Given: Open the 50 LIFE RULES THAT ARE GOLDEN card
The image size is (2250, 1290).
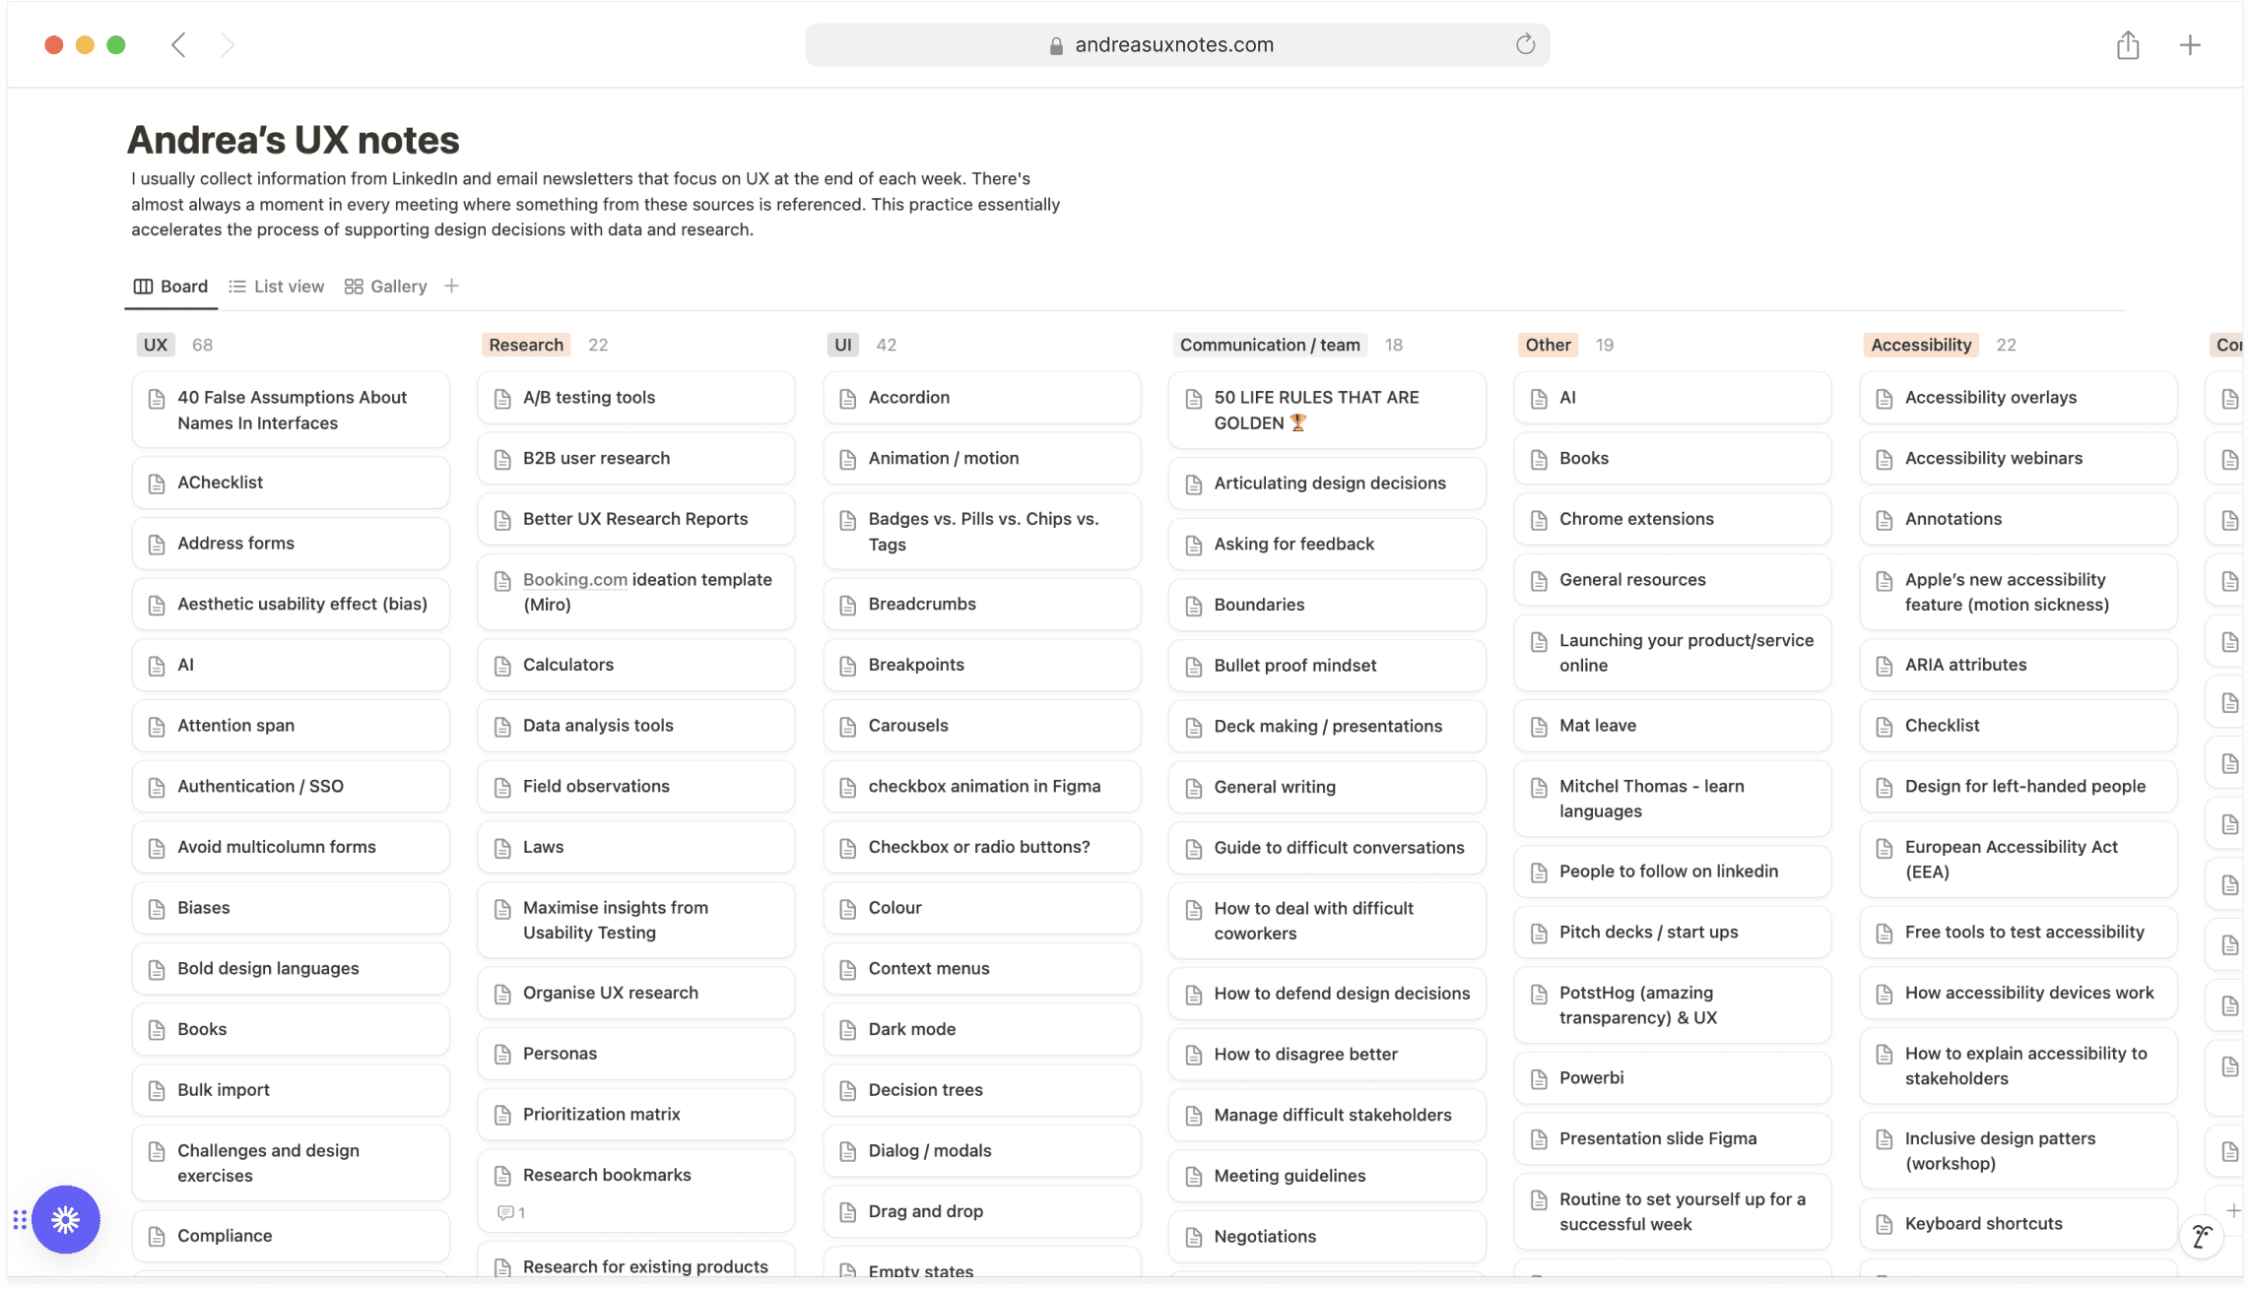Looking at the screenshot, I should pyautogui.click(x=1328, y=410).
